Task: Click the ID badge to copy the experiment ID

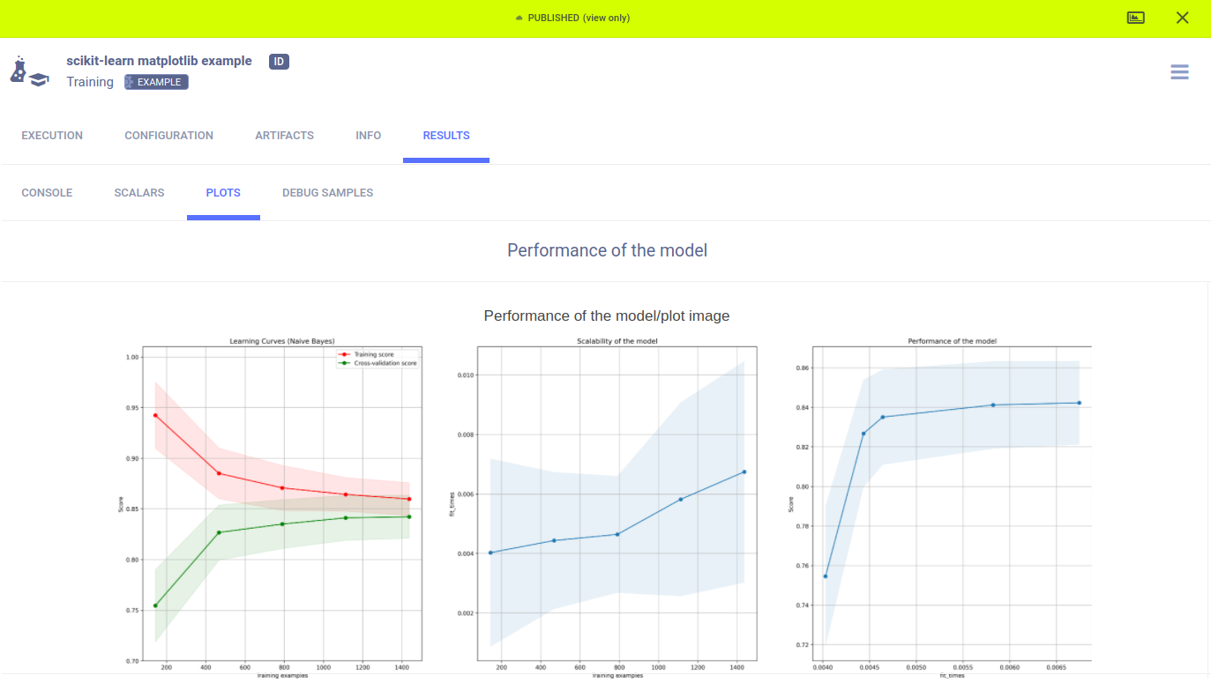Action: point(279,62)
